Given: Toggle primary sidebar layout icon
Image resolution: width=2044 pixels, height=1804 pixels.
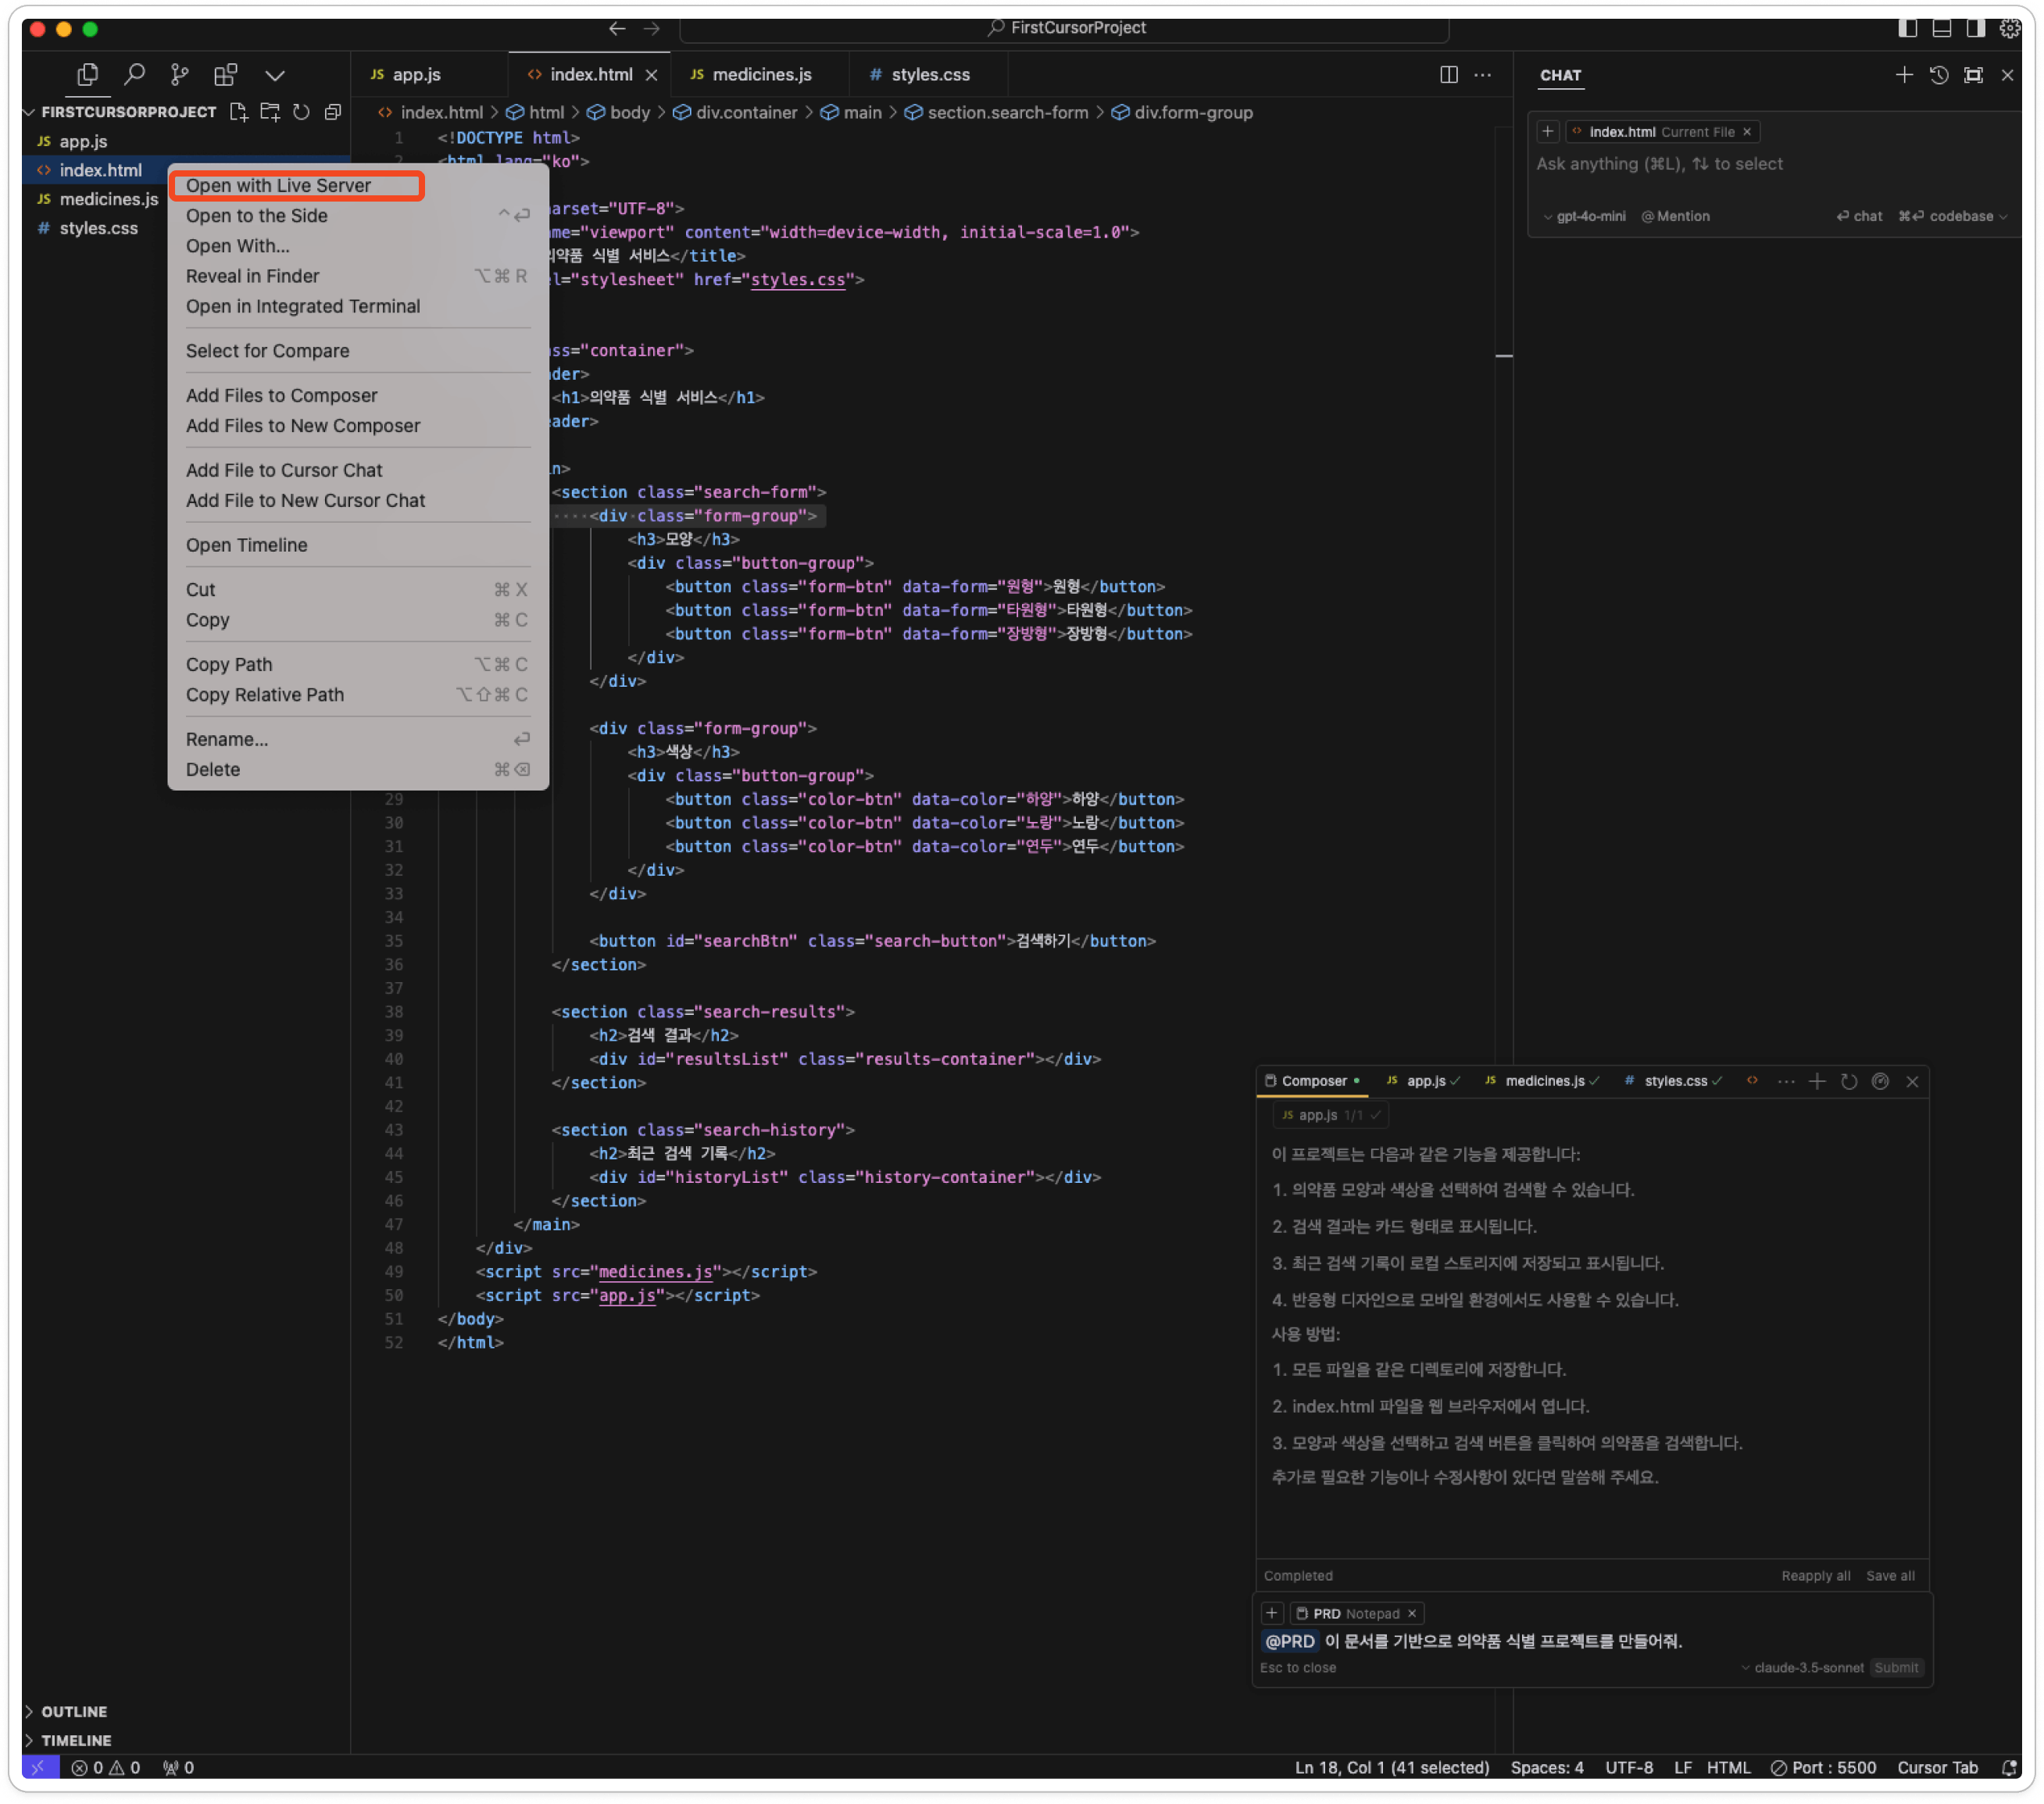Looking at the screenshot, I should click(x=1907, y=28).
